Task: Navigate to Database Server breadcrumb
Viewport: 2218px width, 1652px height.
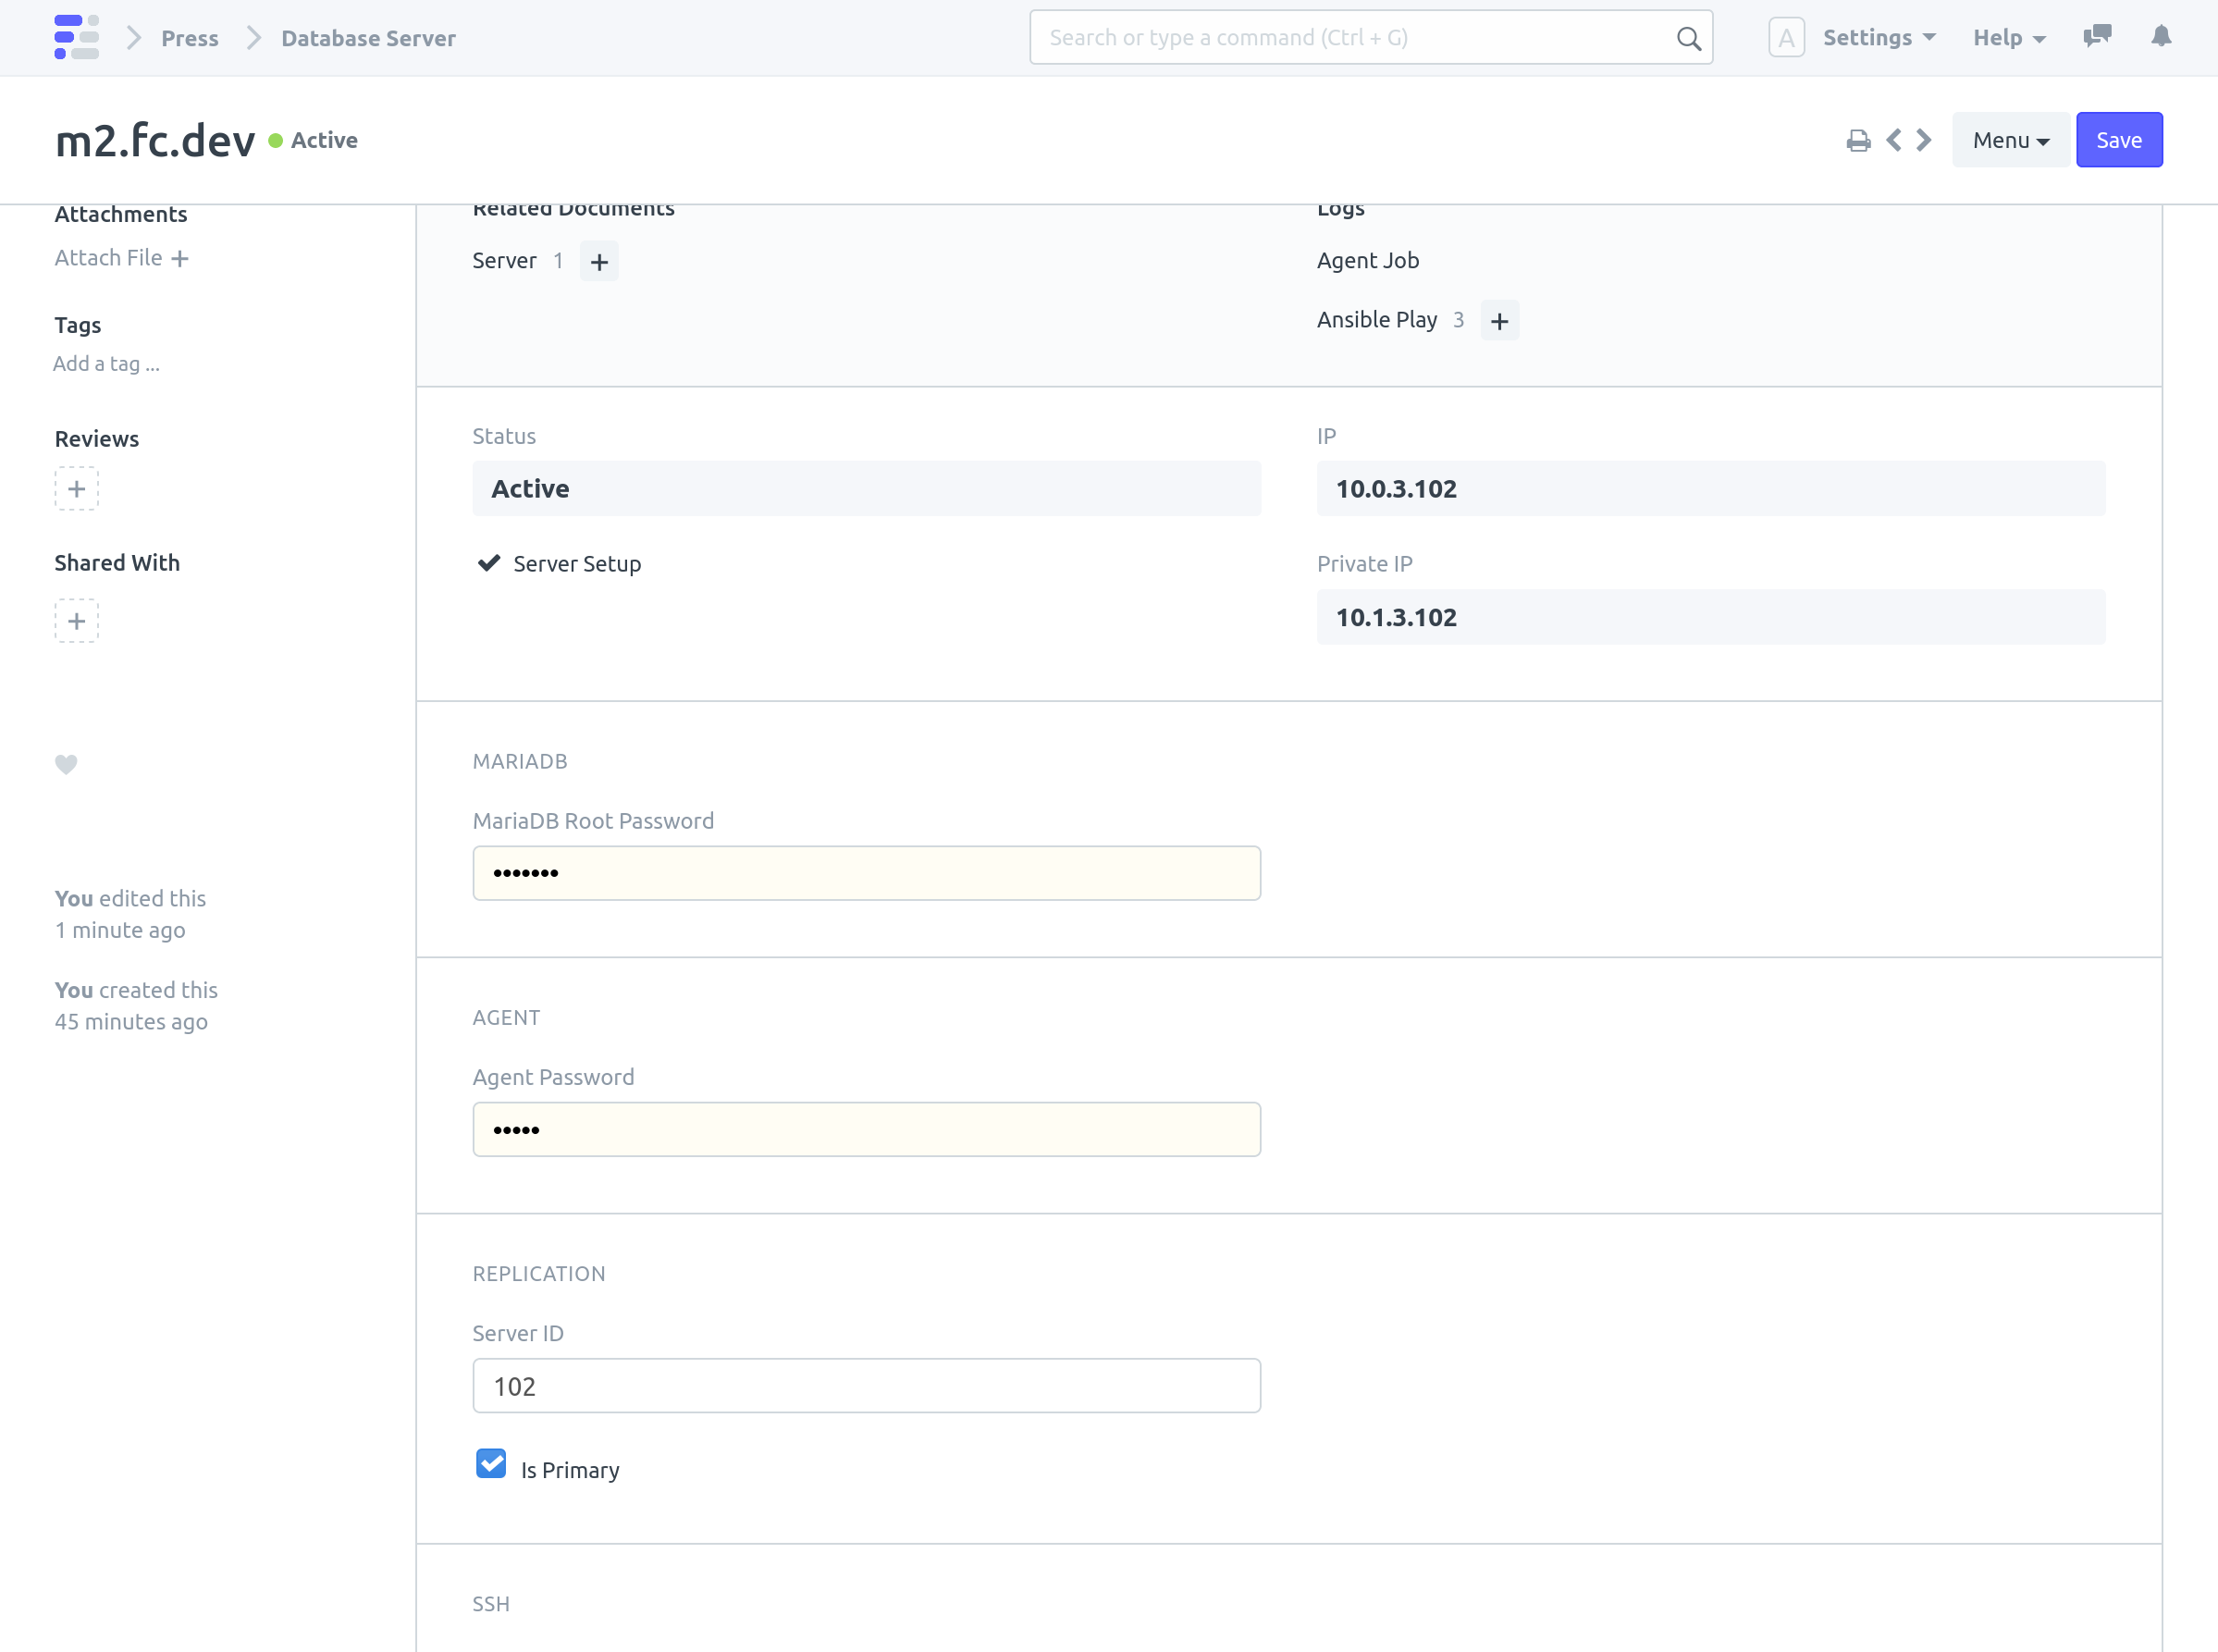Action: click(x=368, y=38)
